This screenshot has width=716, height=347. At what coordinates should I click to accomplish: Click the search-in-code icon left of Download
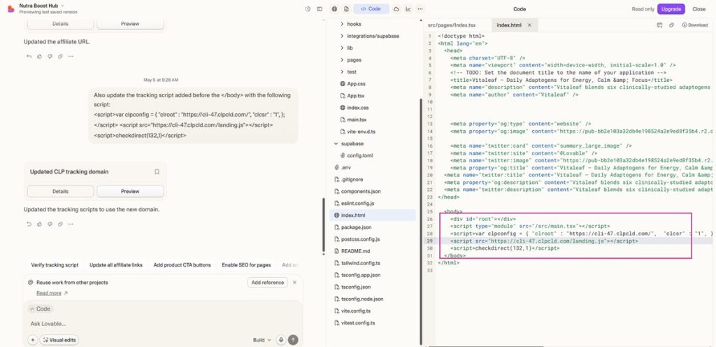[x=659, y=25]
